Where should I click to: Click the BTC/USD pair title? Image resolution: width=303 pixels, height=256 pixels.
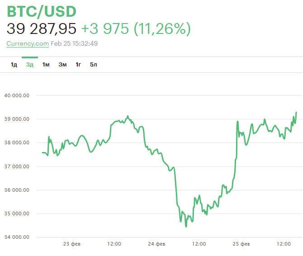[42, 11]
